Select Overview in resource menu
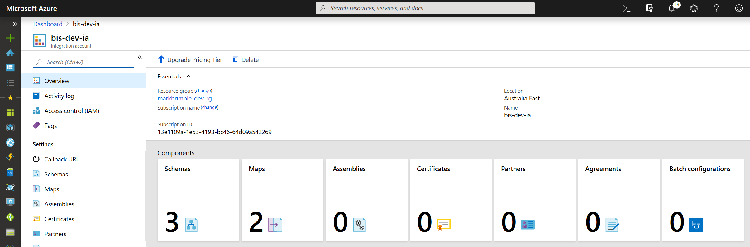 84,81
